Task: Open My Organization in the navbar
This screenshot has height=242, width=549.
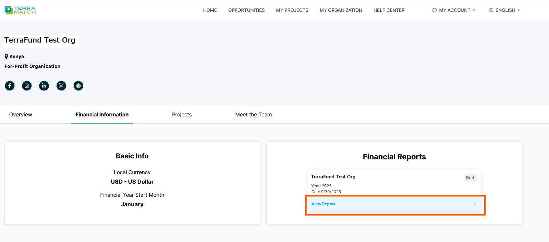Action: tap(341, 10)
